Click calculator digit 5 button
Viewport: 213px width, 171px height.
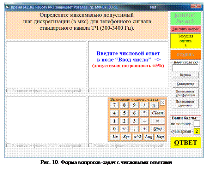tap(124, 113)
